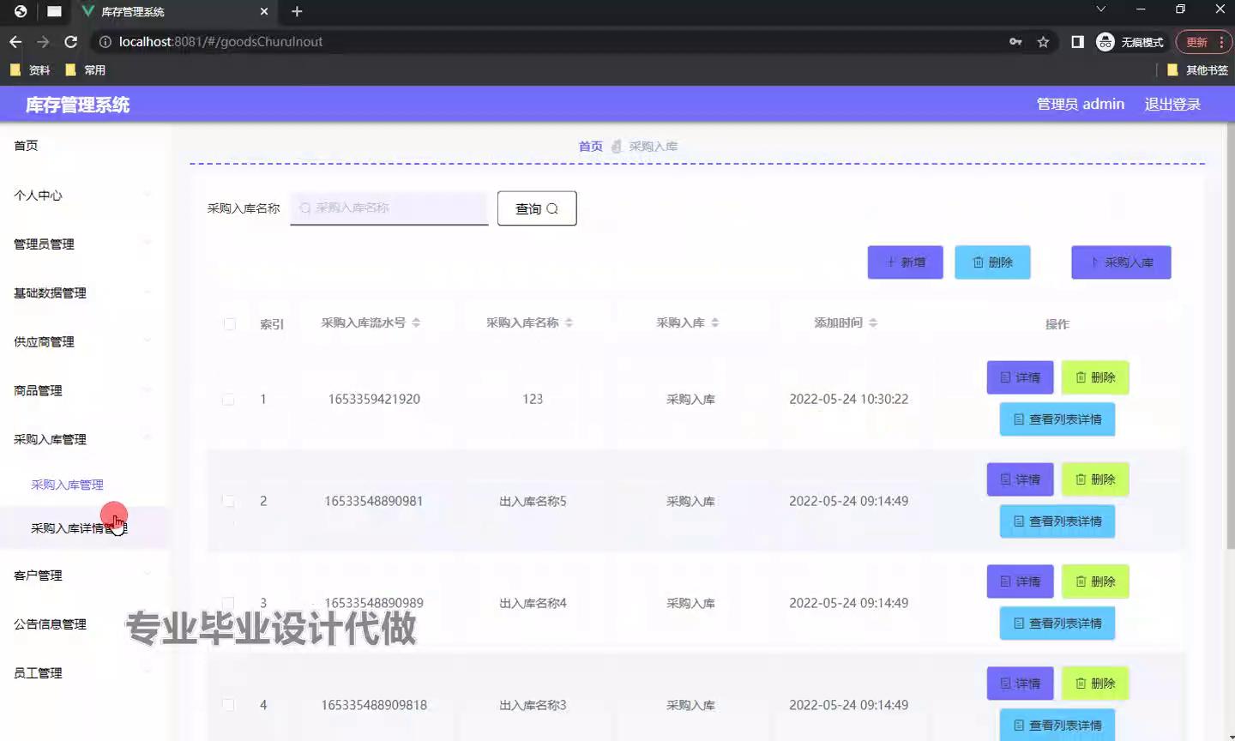1235x741 pixels.
Task: Toggle the select-all checkbox in table header
Action: 229,324
